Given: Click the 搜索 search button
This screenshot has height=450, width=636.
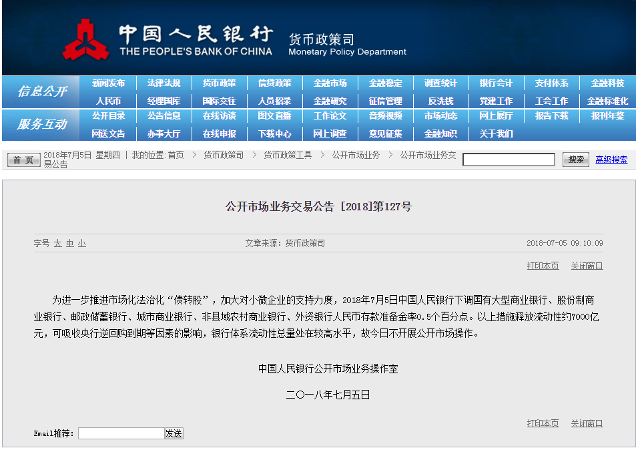Looking at the screenshot, I should pos(575,160).
